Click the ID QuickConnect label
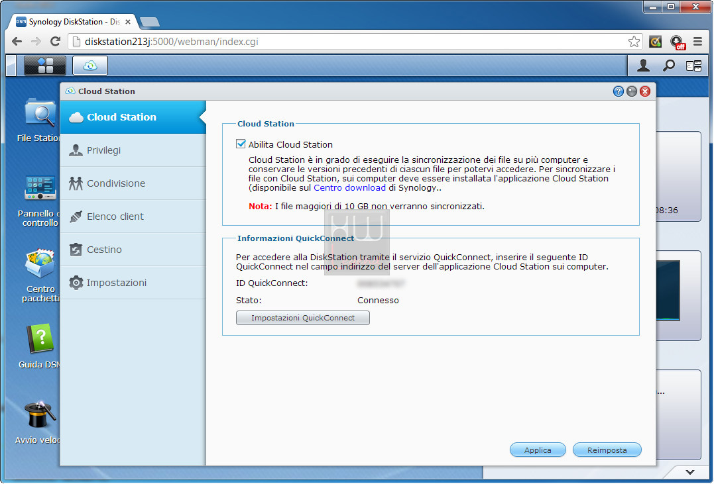 pos(272,283)
